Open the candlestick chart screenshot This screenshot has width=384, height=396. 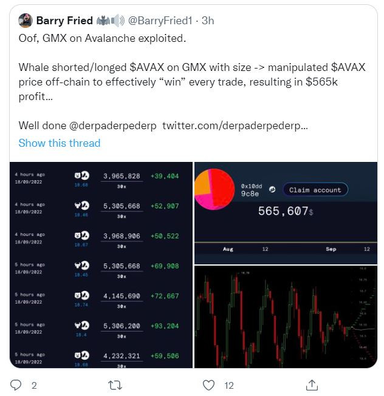(285, 316)
